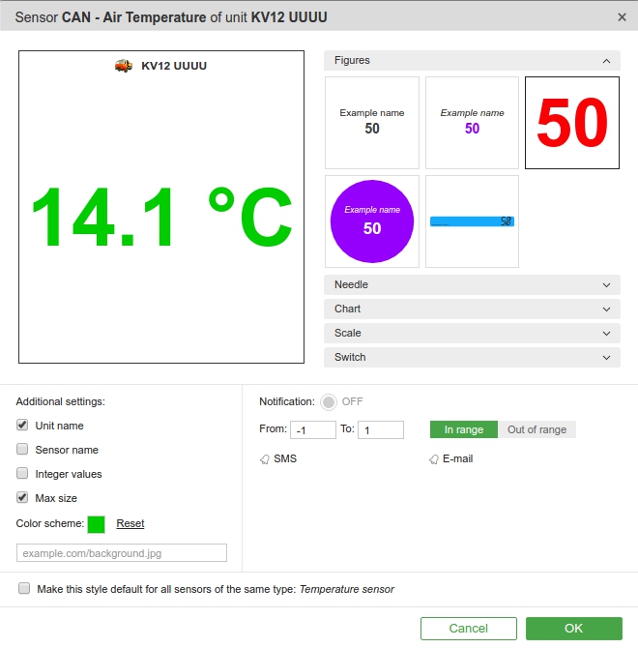Select the Out of range option
The height and width of the screenshot is (648, 638).
click(536, 429)
